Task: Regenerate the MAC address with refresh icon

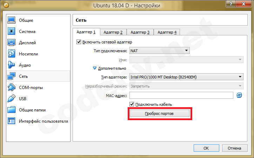Action: tap(239, 95)
